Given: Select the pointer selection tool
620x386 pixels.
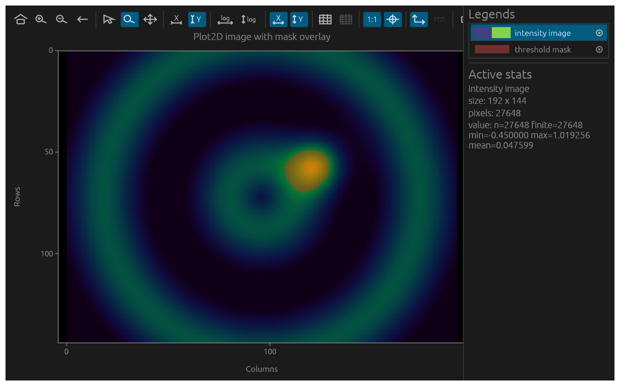Looking at the screenshot, I should (109, 19).
